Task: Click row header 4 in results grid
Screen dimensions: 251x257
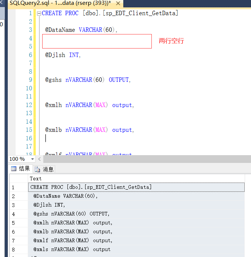Action: pos(19,214)
